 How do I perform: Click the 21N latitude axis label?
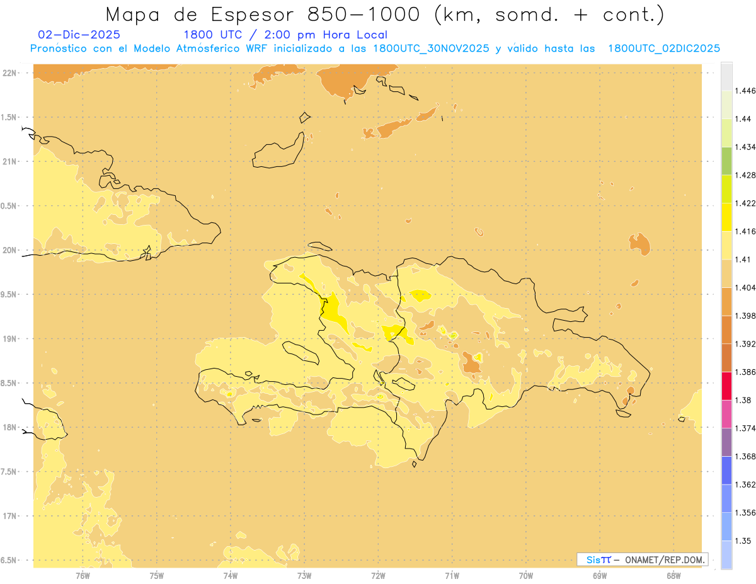(x=9, y=161)
